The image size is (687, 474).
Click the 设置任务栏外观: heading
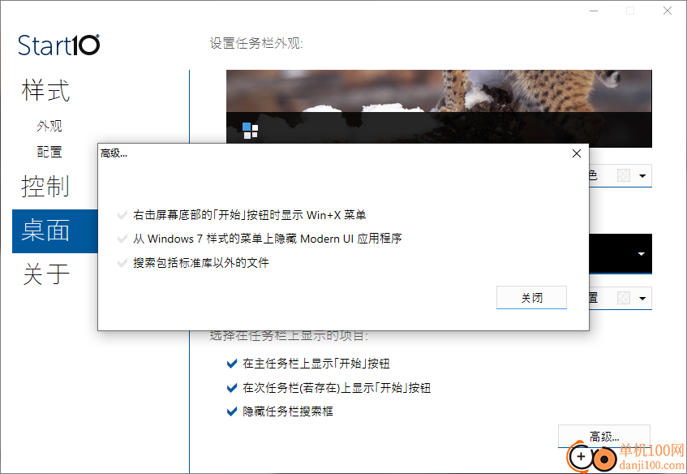click(x=256, y=43)
